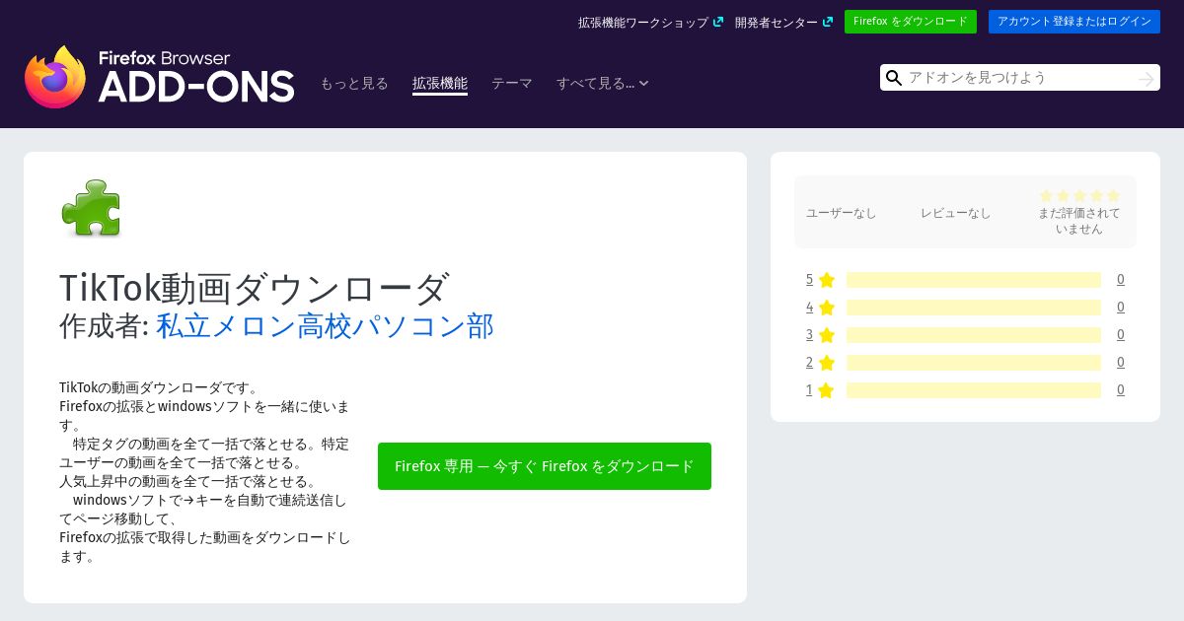Click external link icon beside 開発者センター

tap(828, 22)
